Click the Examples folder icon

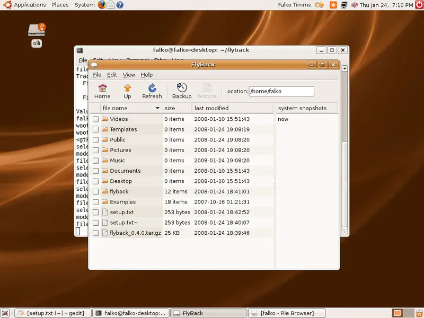pos(105,202)
